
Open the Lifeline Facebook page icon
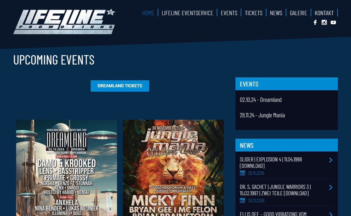(x=315, y=22)
